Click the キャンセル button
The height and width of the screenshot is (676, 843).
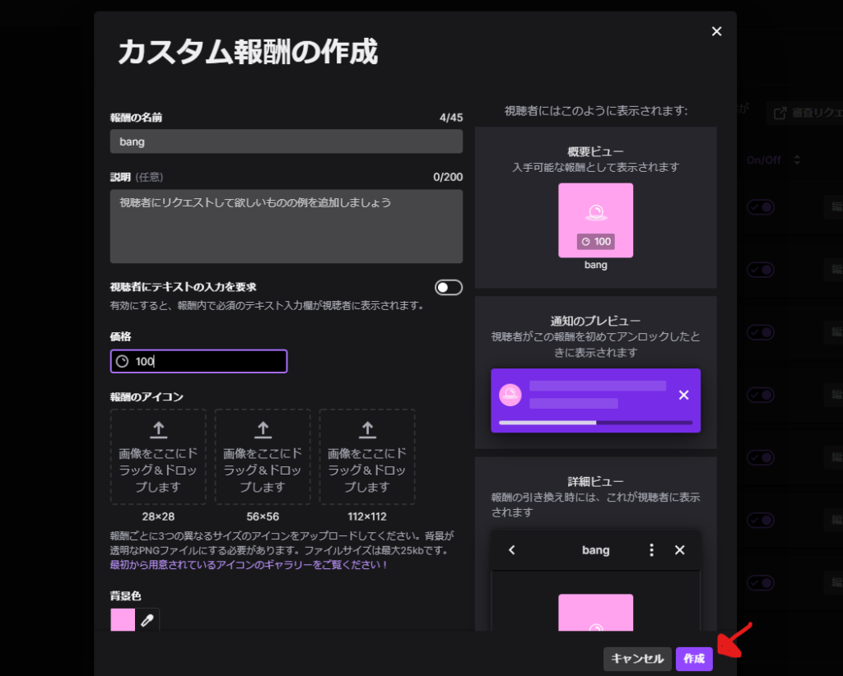(637, 659)
